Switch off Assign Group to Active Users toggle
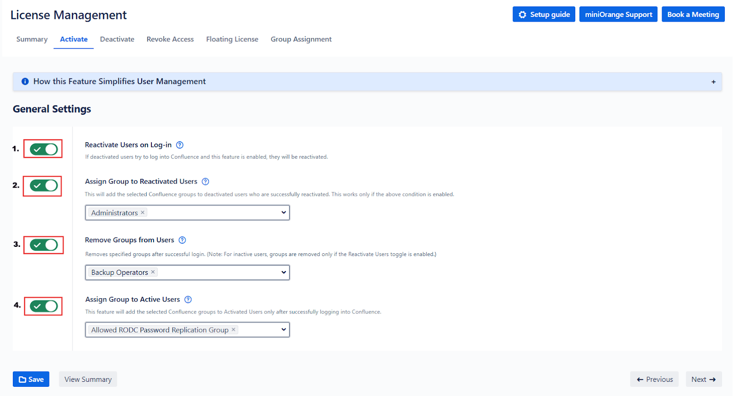Image resolution: width=734 pixels, height=396 pixels. pos(44,306)
